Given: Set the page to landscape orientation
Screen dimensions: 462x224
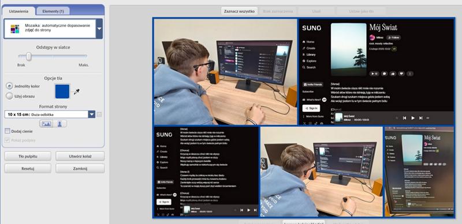Looking at the screenshot, I should 46,124.
